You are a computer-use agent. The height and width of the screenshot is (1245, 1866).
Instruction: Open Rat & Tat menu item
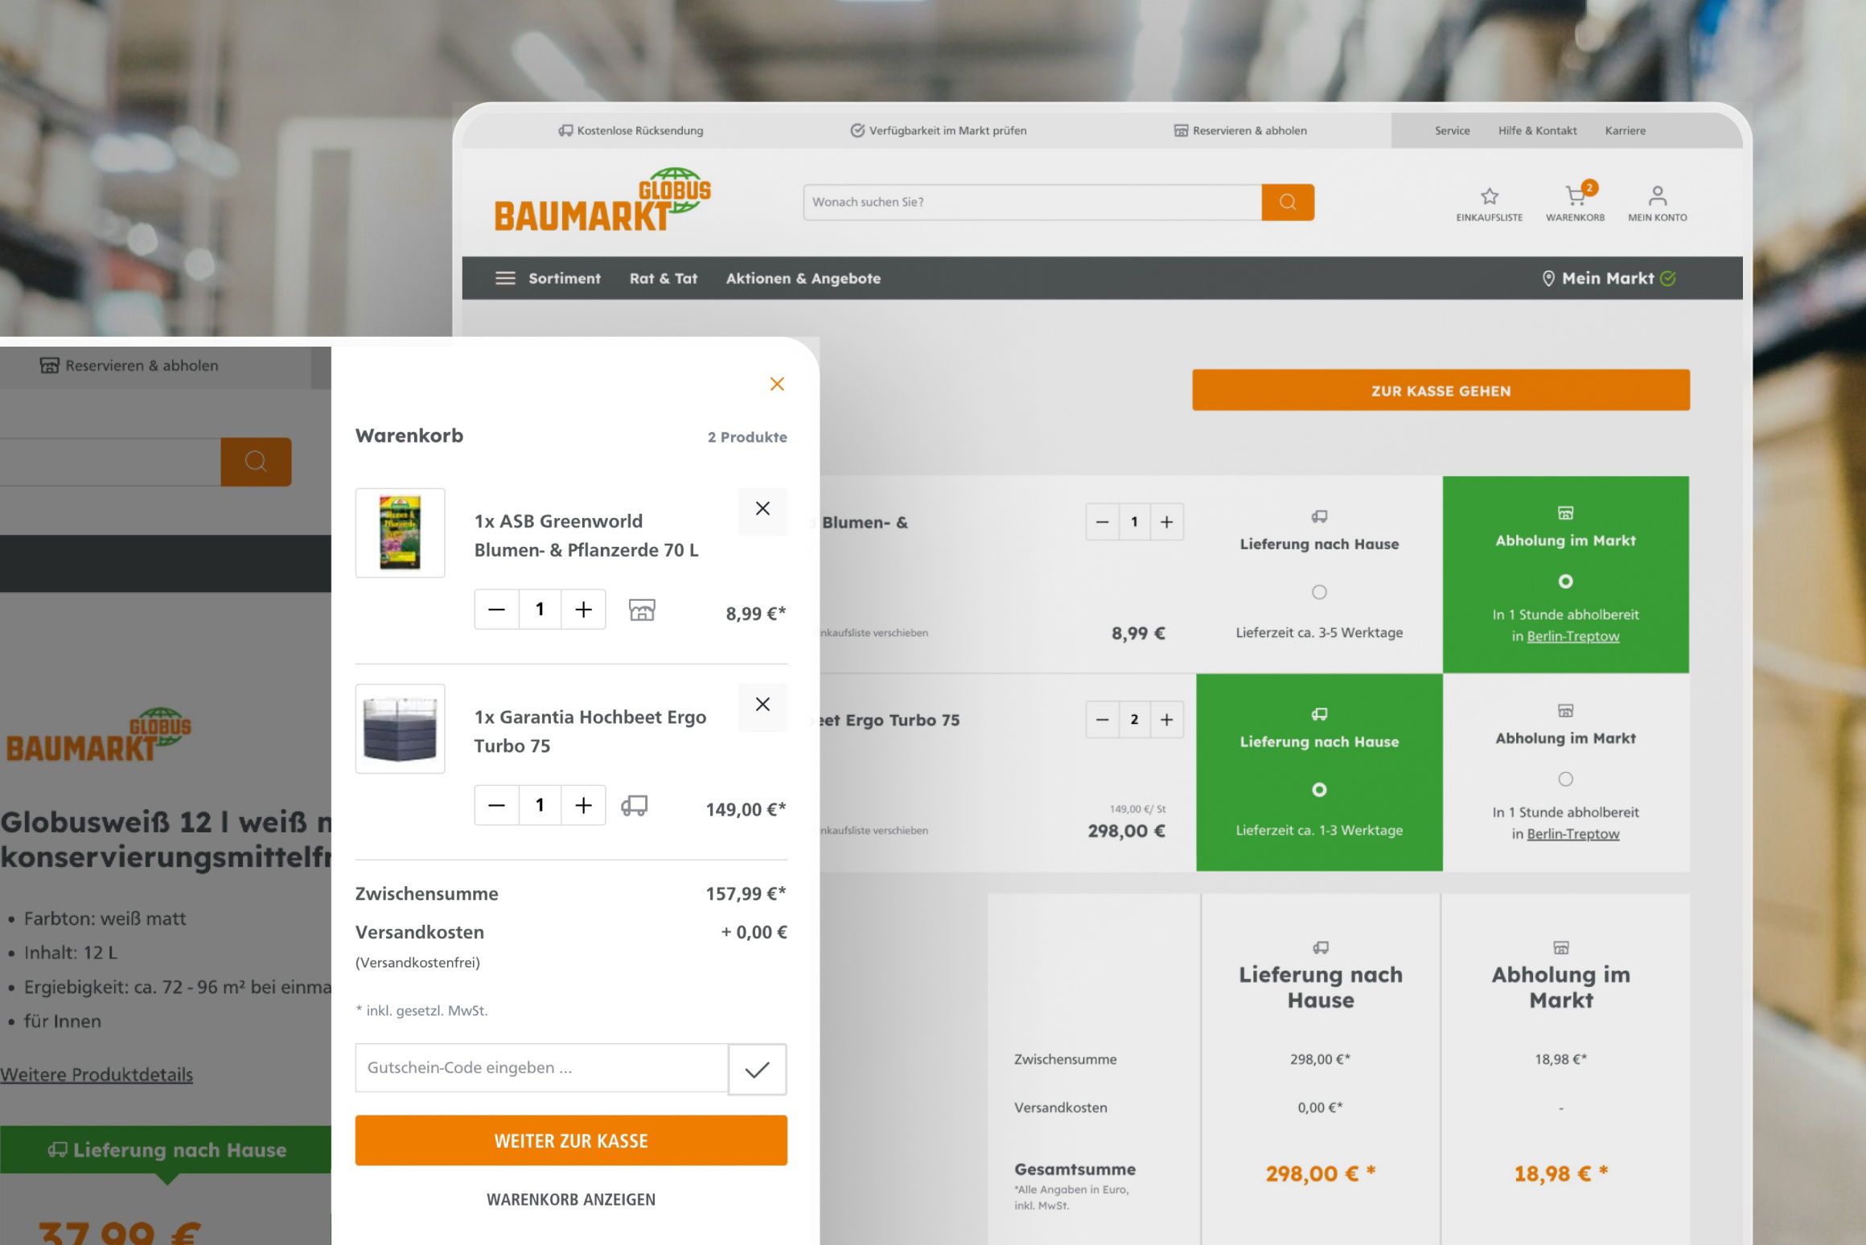point(663,278)
